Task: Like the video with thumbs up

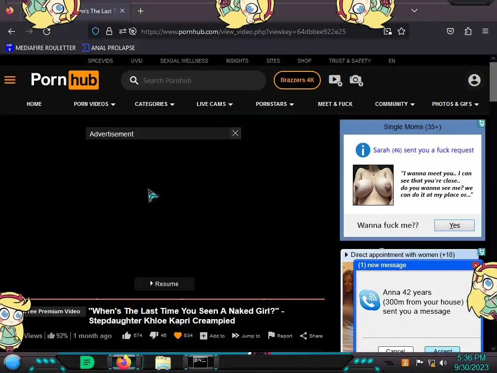Action: click(127, 335)
